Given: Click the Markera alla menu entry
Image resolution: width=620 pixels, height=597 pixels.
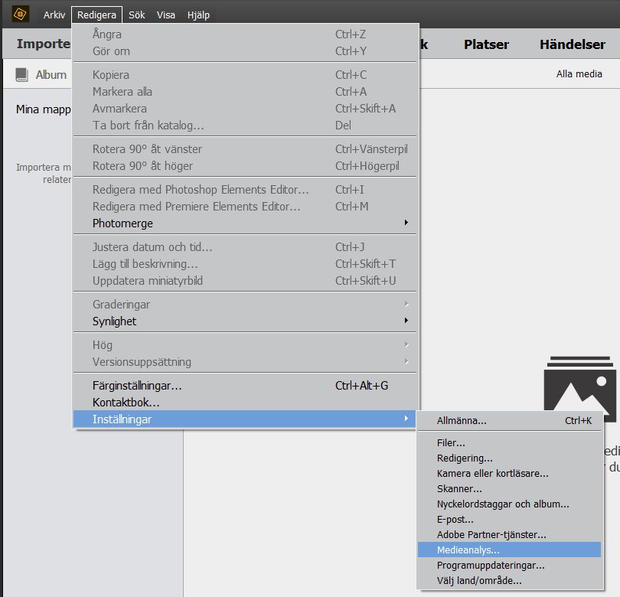Looking at the screenshot, I should tap(245, 92).
